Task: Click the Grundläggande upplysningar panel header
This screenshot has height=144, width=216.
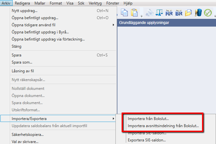Action: pos(167,23)
